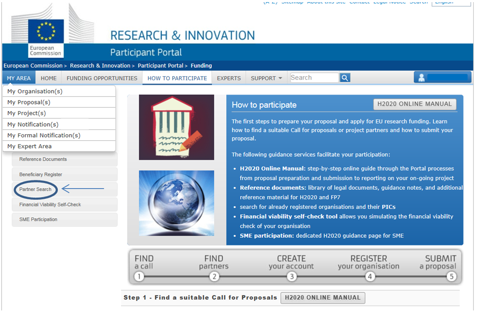Click the SME participation bullet text
Viewport: 498px width, 316px height.
coord(267,236)
